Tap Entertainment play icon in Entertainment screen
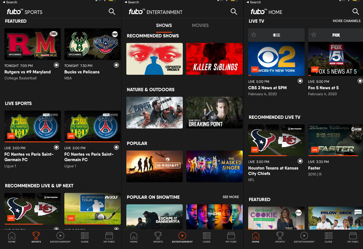 tap(182, 237)
